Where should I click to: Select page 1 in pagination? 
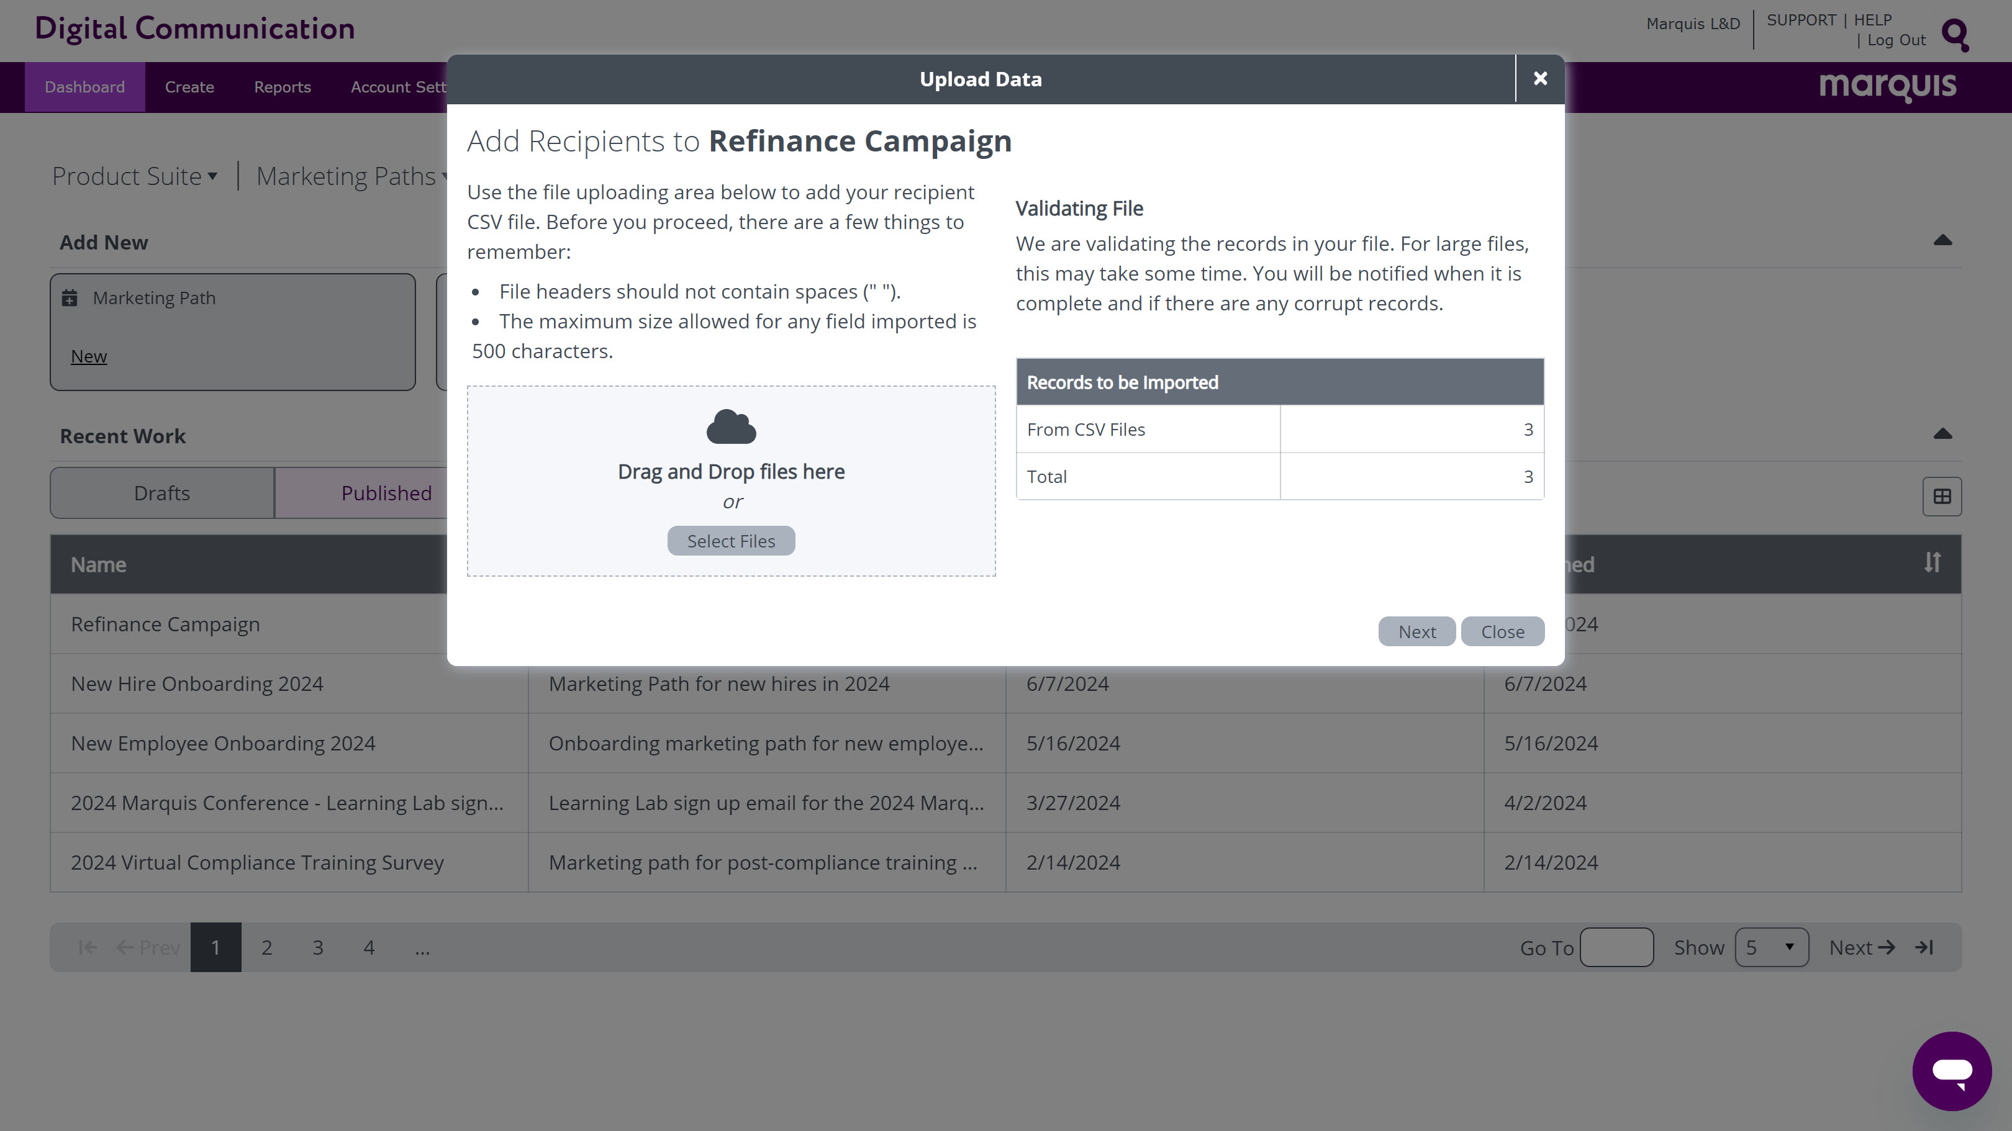click(215, 948)
